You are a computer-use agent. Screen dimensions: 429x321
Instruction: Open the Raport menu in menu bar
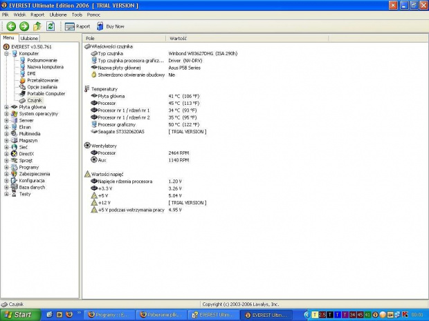pyautogui.click(x=37, y=14)
